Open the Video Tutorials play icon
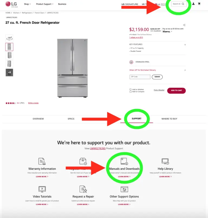 (x=42, y=189)
